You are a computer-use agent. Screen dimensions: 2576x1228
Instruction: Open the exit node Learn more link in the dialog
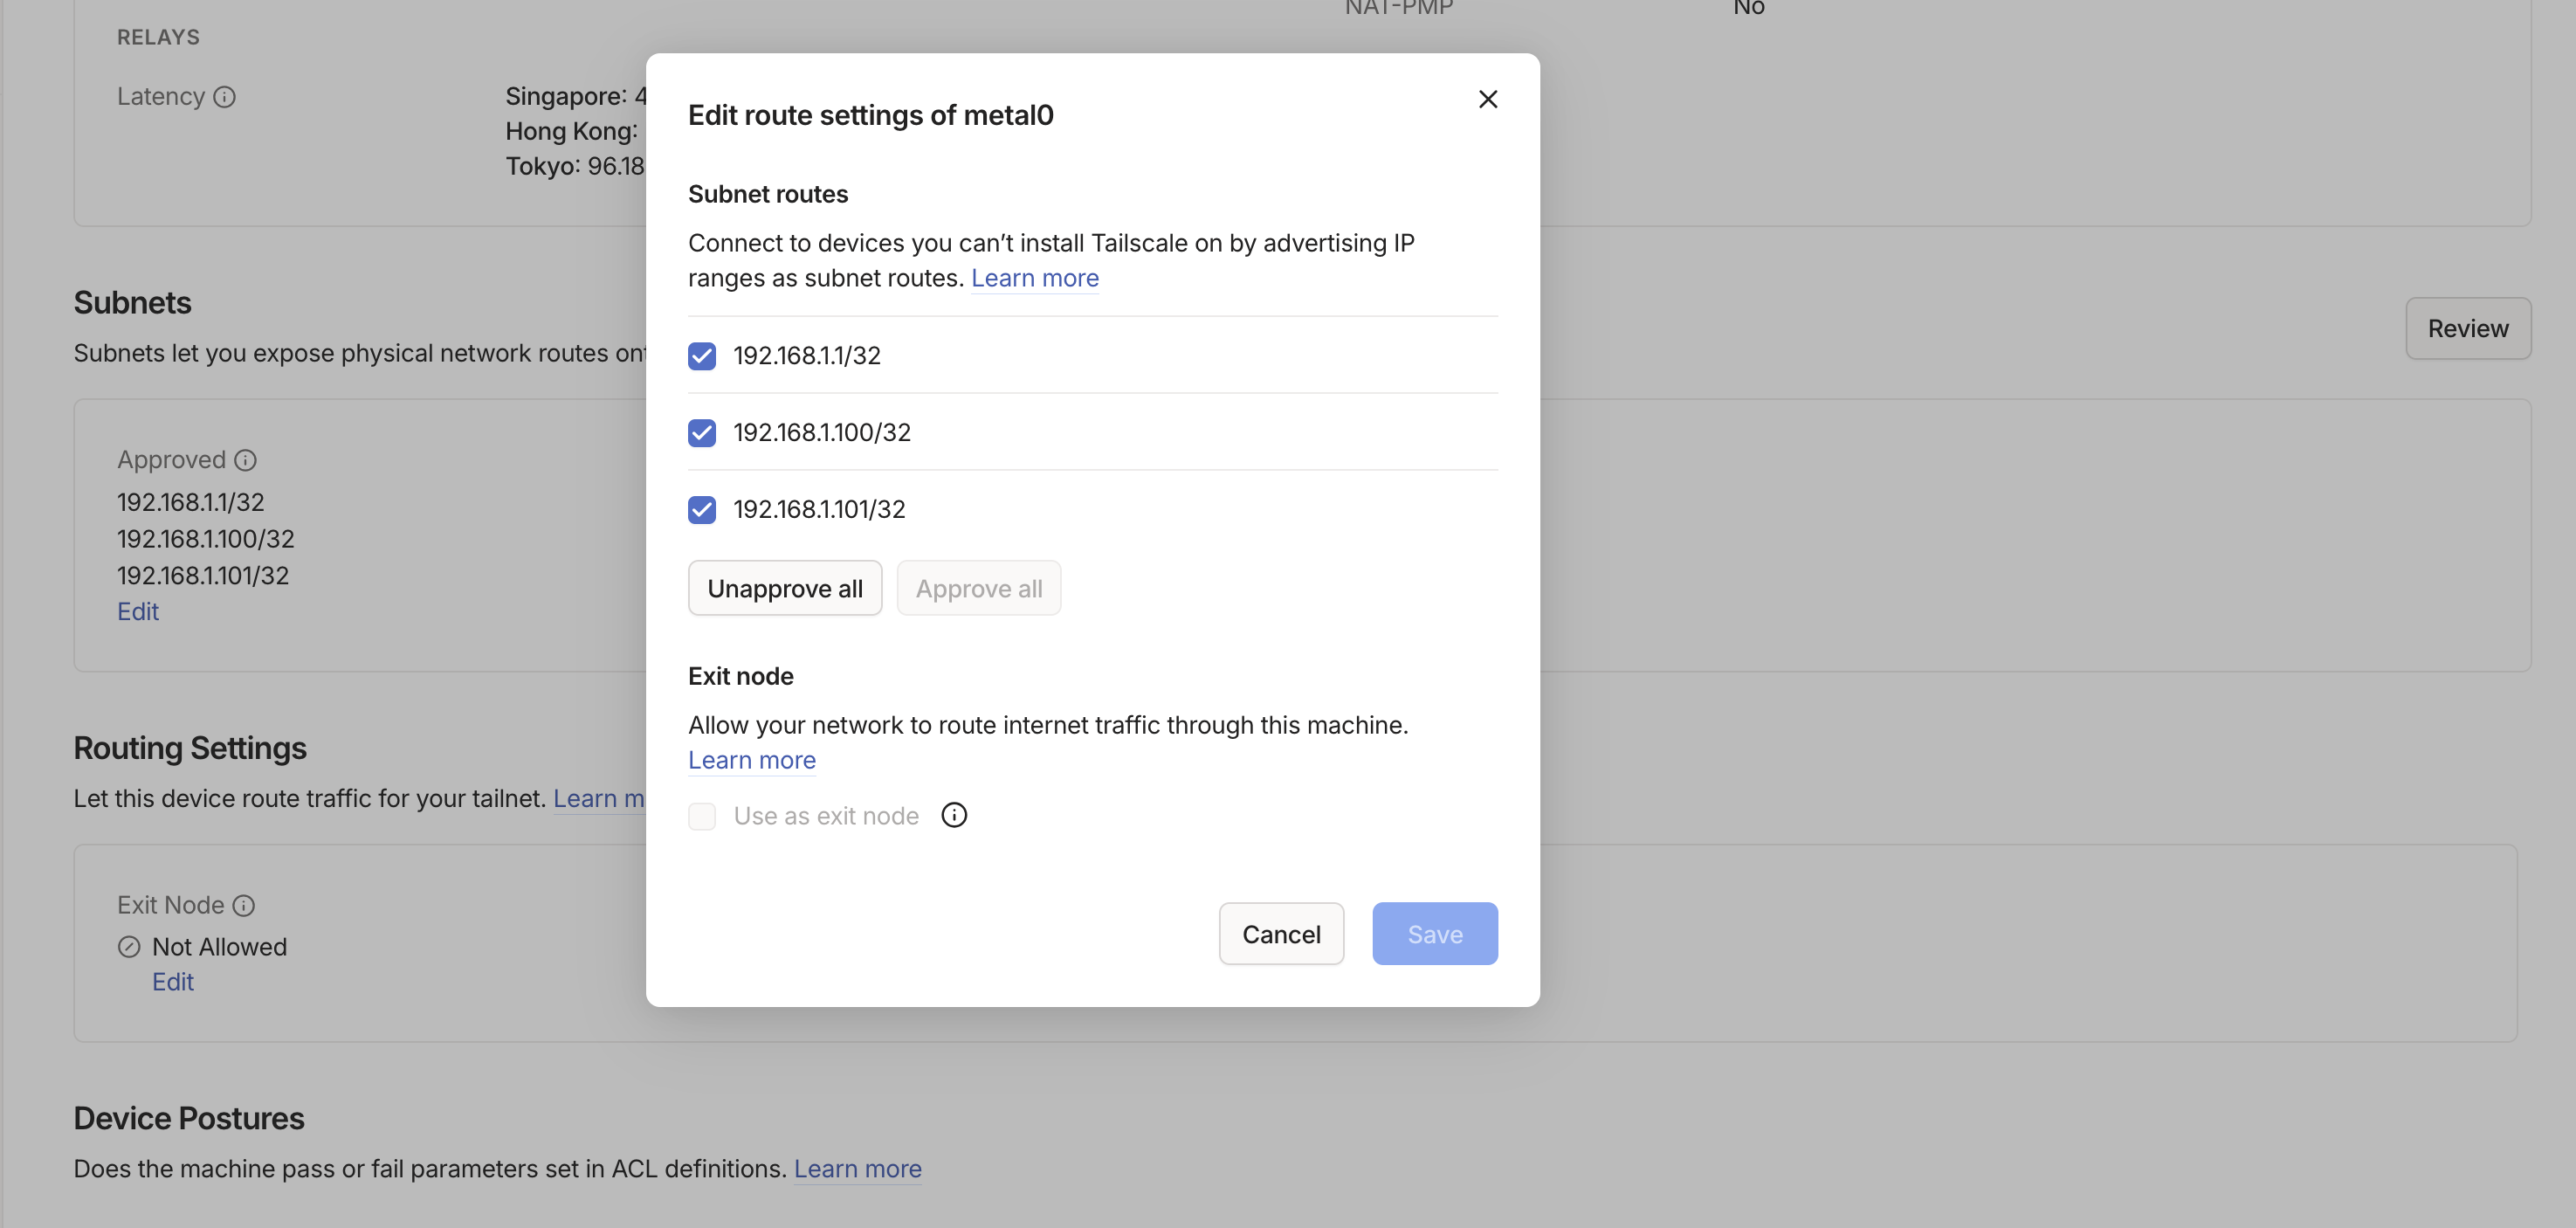click(x=752, y=760)
